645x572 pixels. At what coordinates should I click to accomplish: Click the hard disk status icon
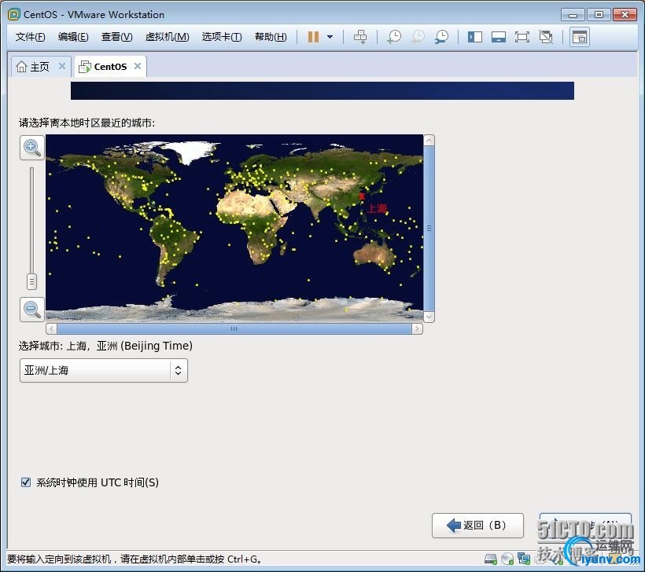(x=491, y=559)
